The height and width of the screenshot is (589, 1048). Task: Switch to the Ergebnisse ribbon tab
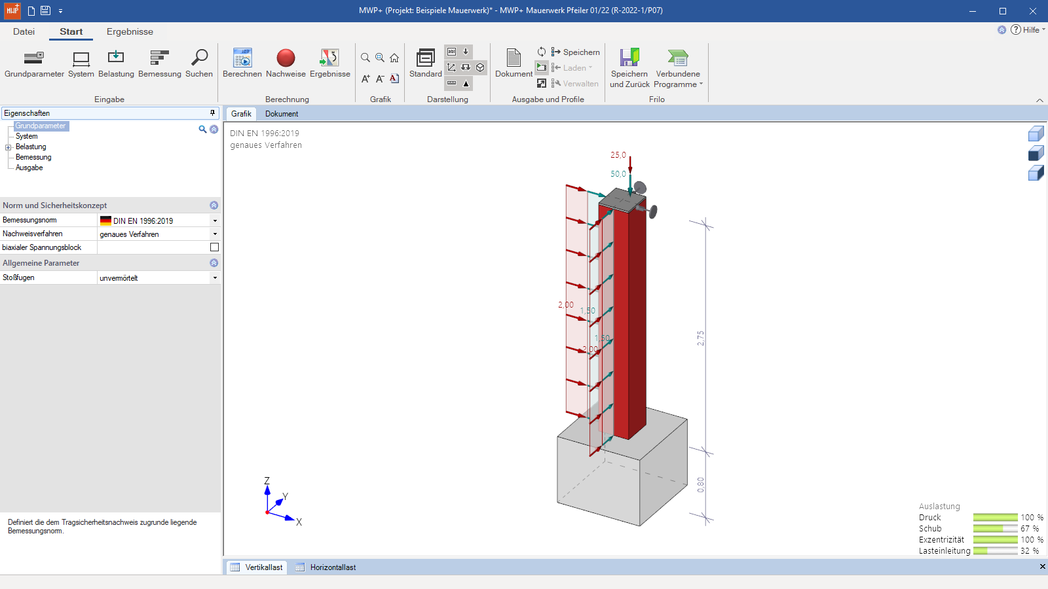(x=130, y=31)
